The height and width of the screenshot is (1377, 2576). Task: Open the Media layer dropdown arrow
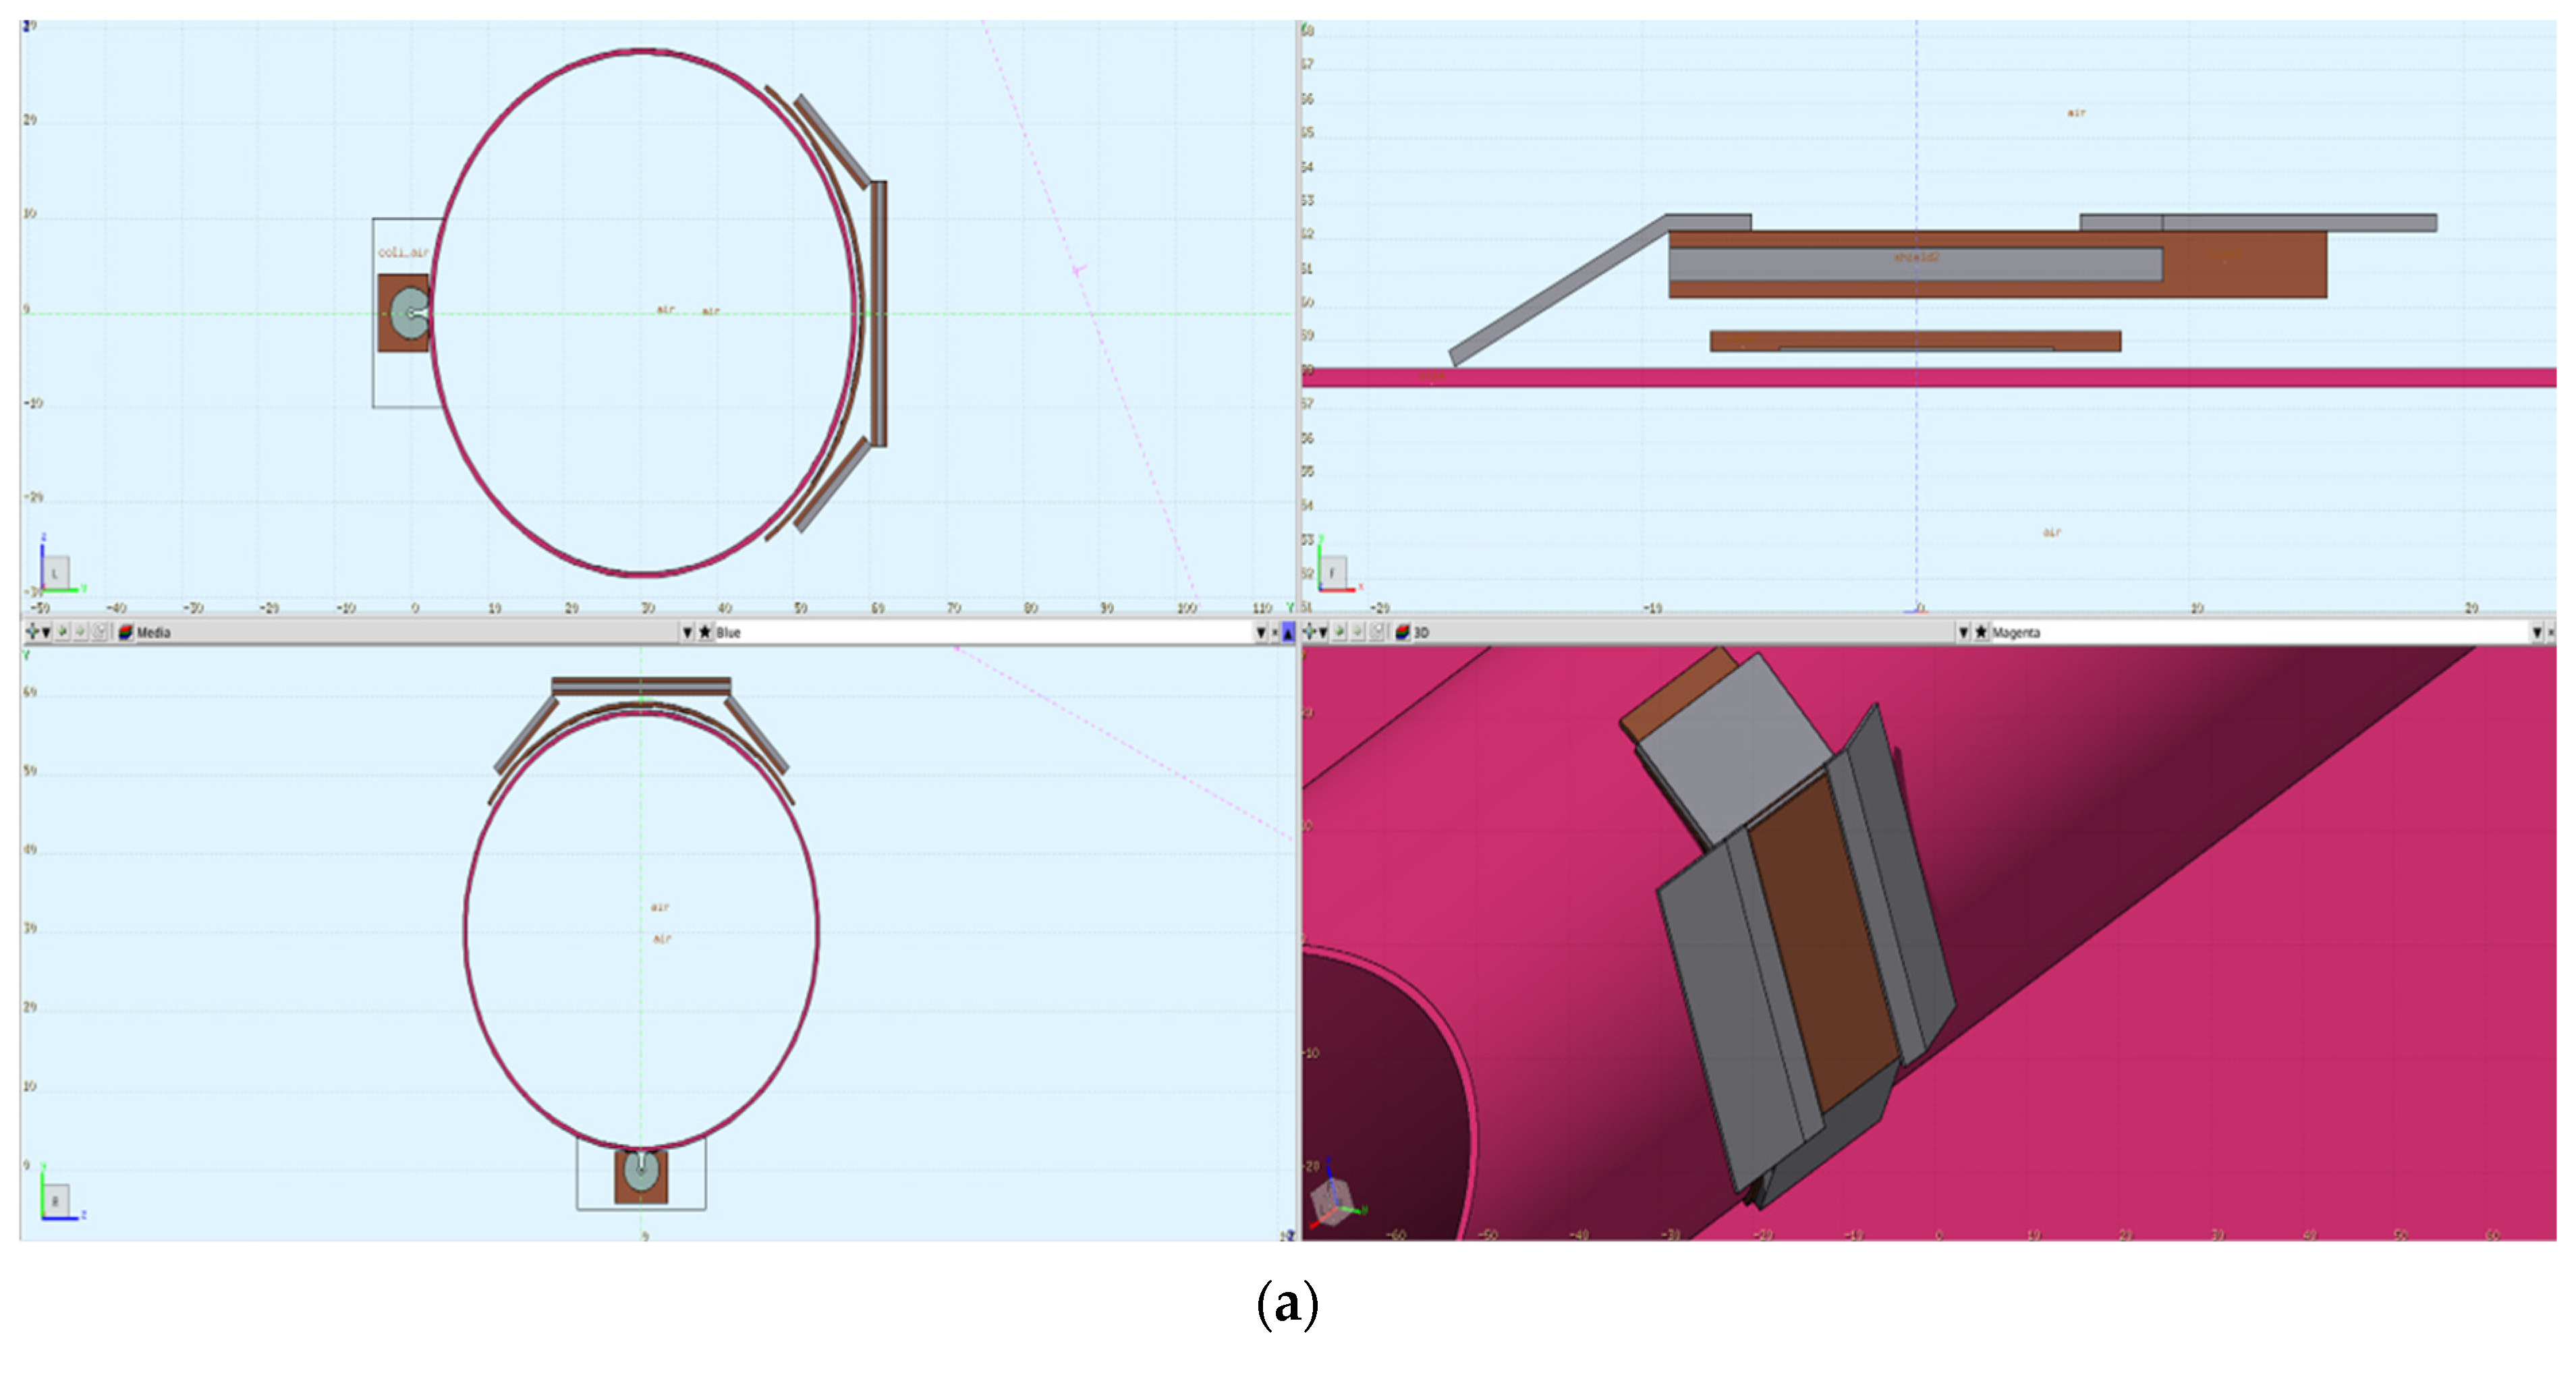(687, 632)
